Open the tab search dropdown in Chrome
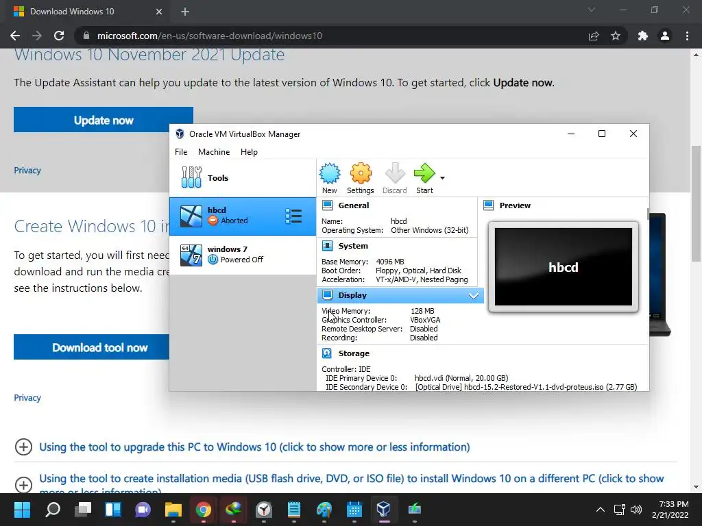The image size is (702, 526). pyautogui.click(x=592, y=10)
